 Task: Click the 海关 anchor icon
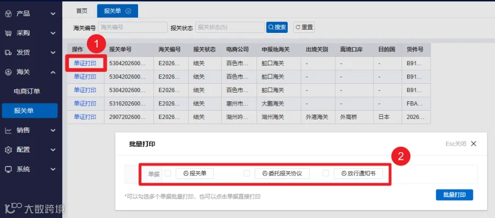click(8, 72)
